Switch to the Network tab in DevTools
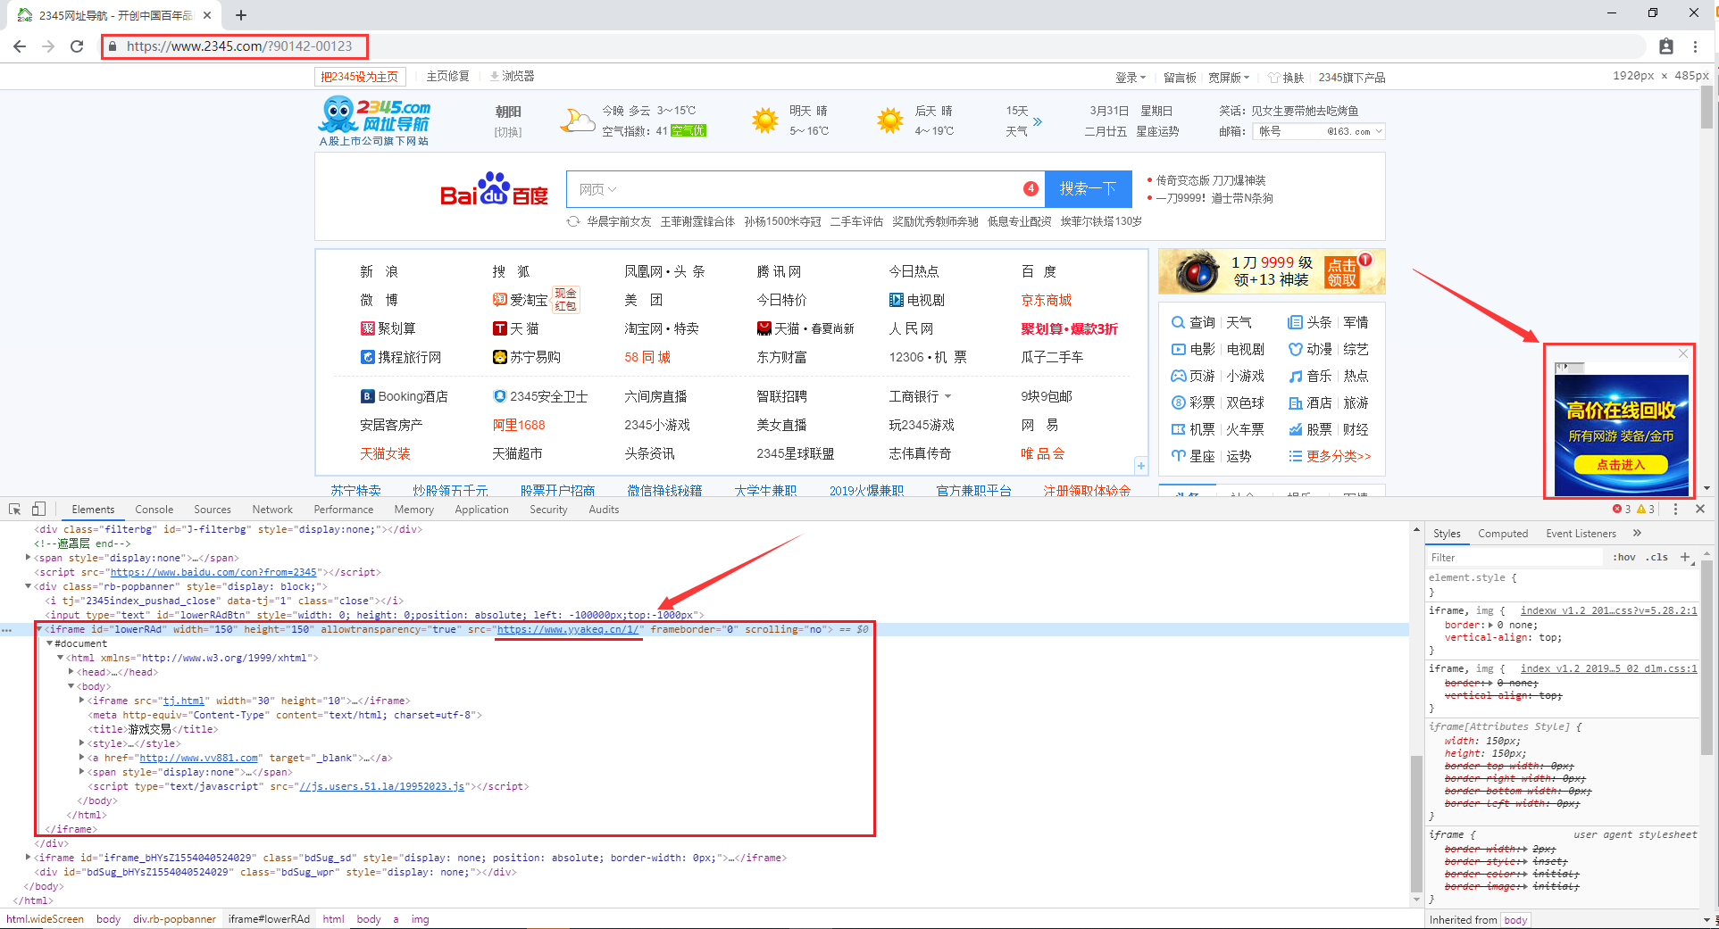Viewport: 1719px width, 929px height. coord(271,509)
